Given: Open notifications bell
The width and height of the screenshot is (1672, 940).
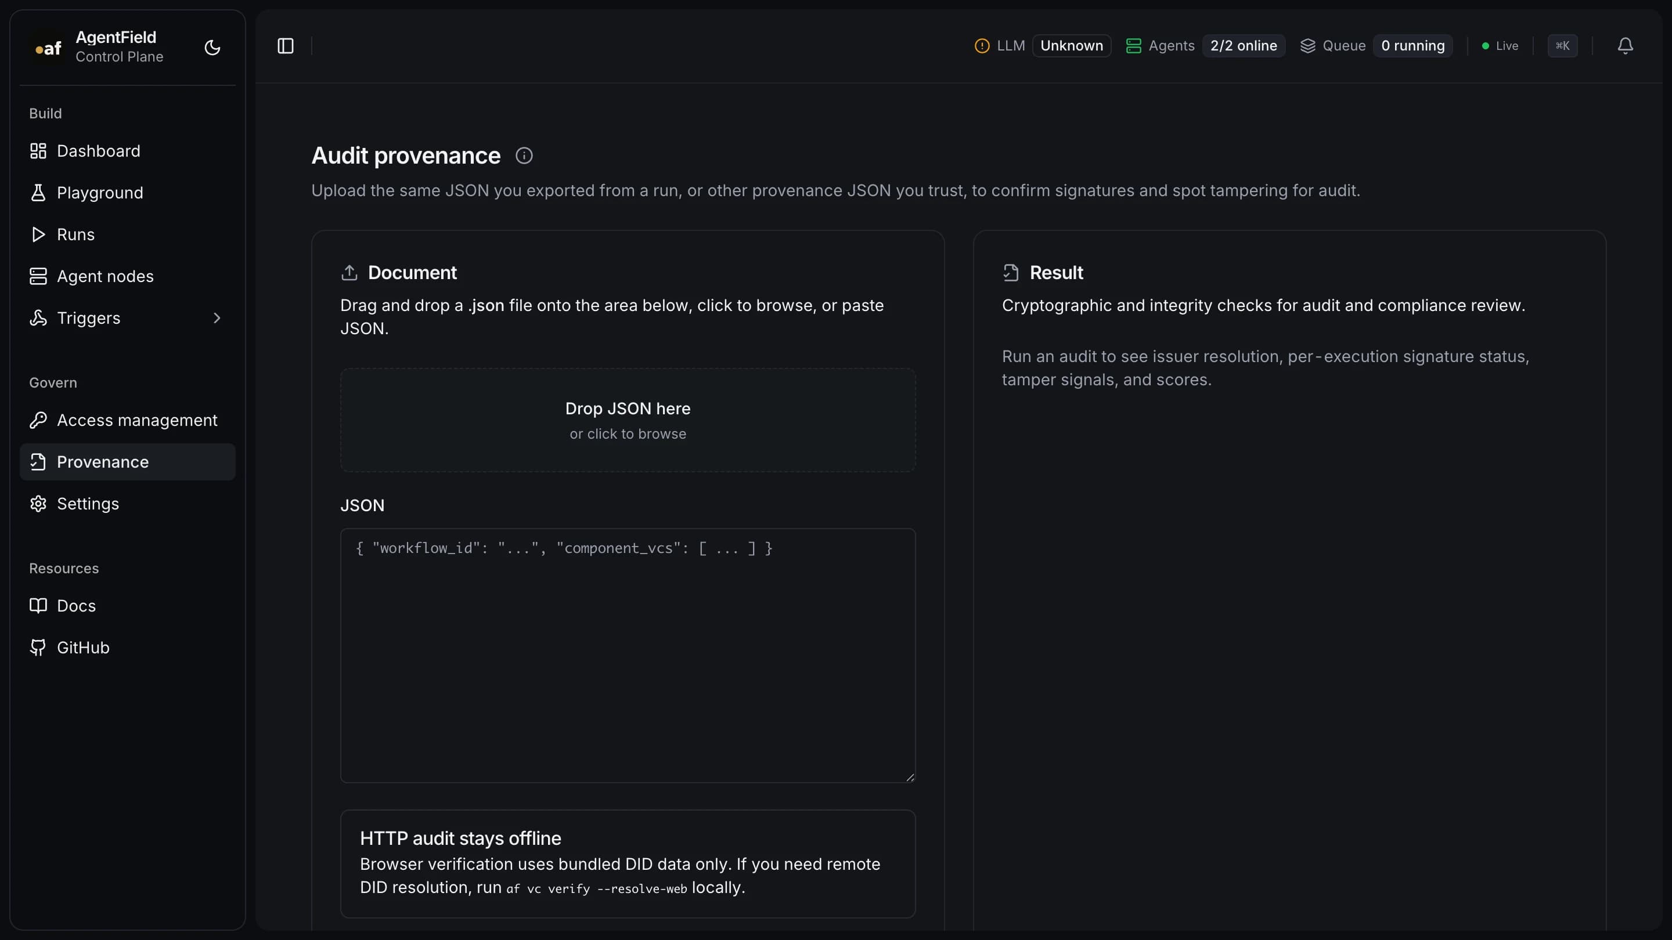Looking at the screenshot, I should coord(1626,46).
